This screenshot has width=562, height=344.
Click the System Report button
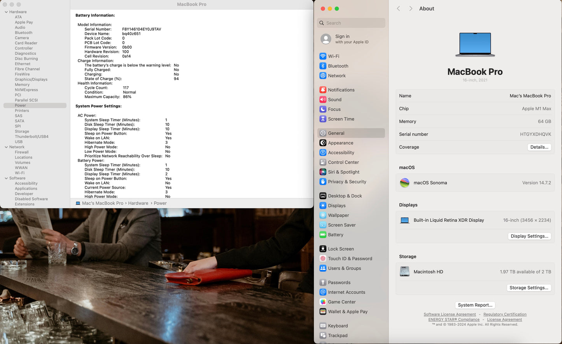(x=475, y=305)
